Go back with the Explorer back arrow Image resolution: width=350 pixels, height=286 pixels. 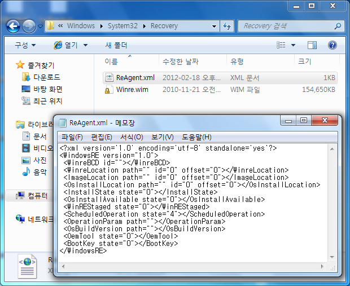[x=13, y=27]
